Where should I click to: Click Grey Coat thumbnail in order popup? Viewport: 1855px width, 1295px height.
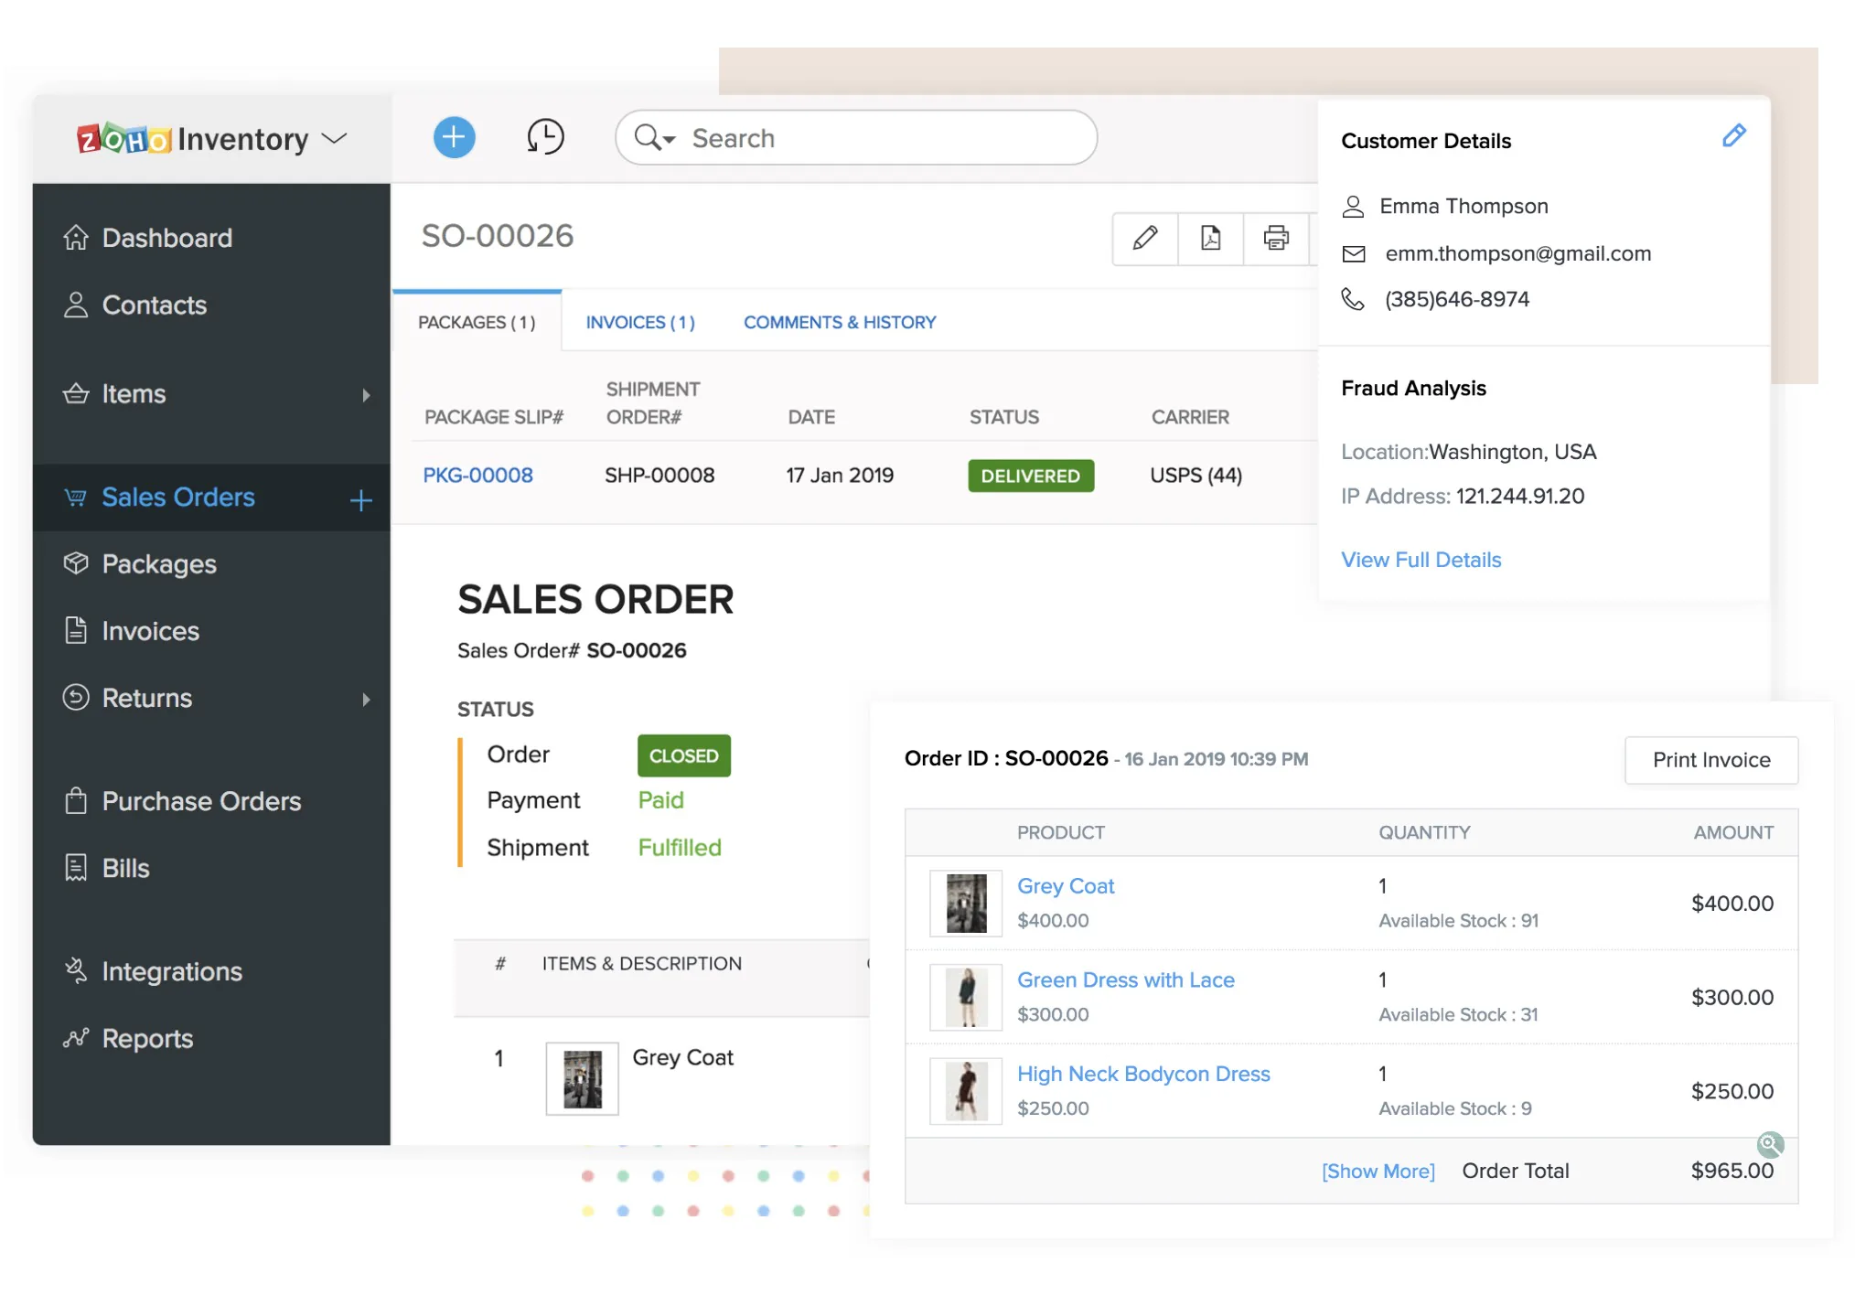pos(966,904)
